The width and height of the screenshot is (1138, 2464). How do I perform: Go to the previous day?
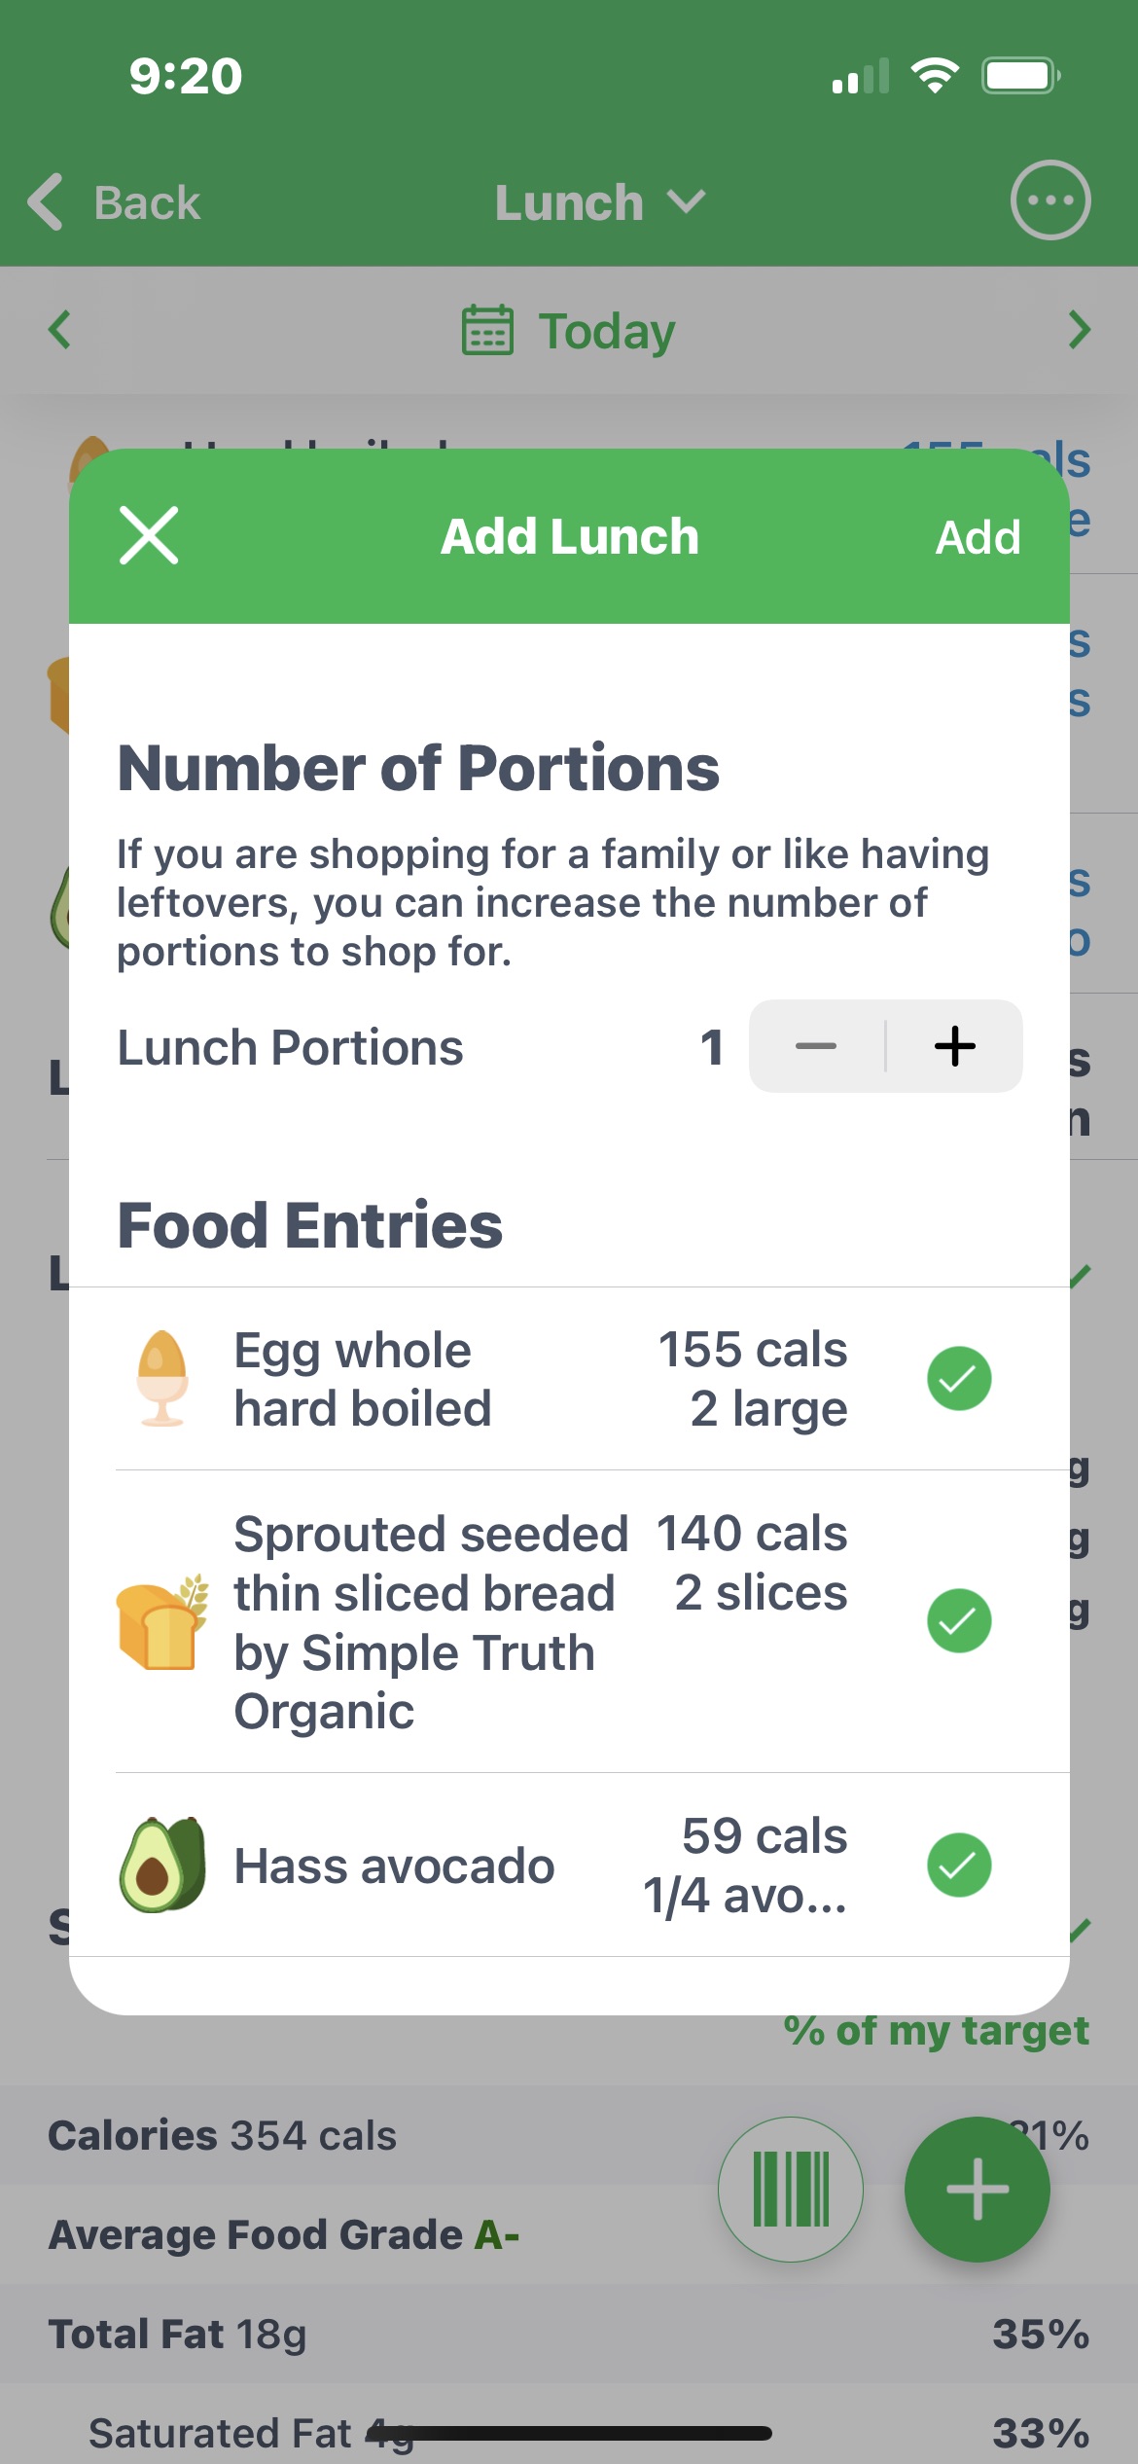60,330
